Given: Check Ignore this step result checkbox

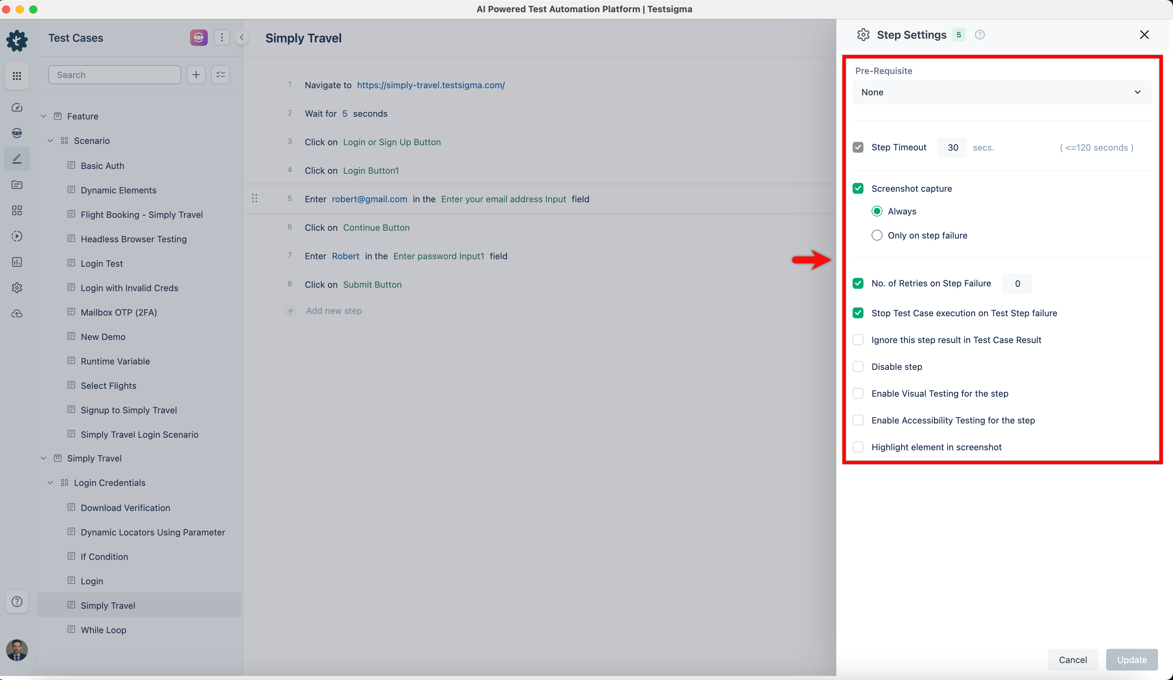Looking at the screenshot, I should (x=858, y=340).
